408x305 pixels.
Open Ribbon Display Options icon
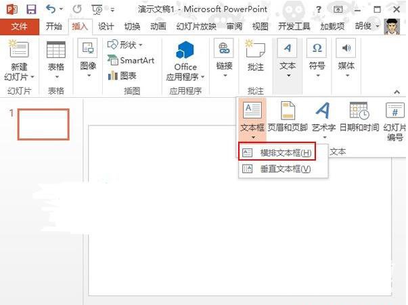coord(338,9)
